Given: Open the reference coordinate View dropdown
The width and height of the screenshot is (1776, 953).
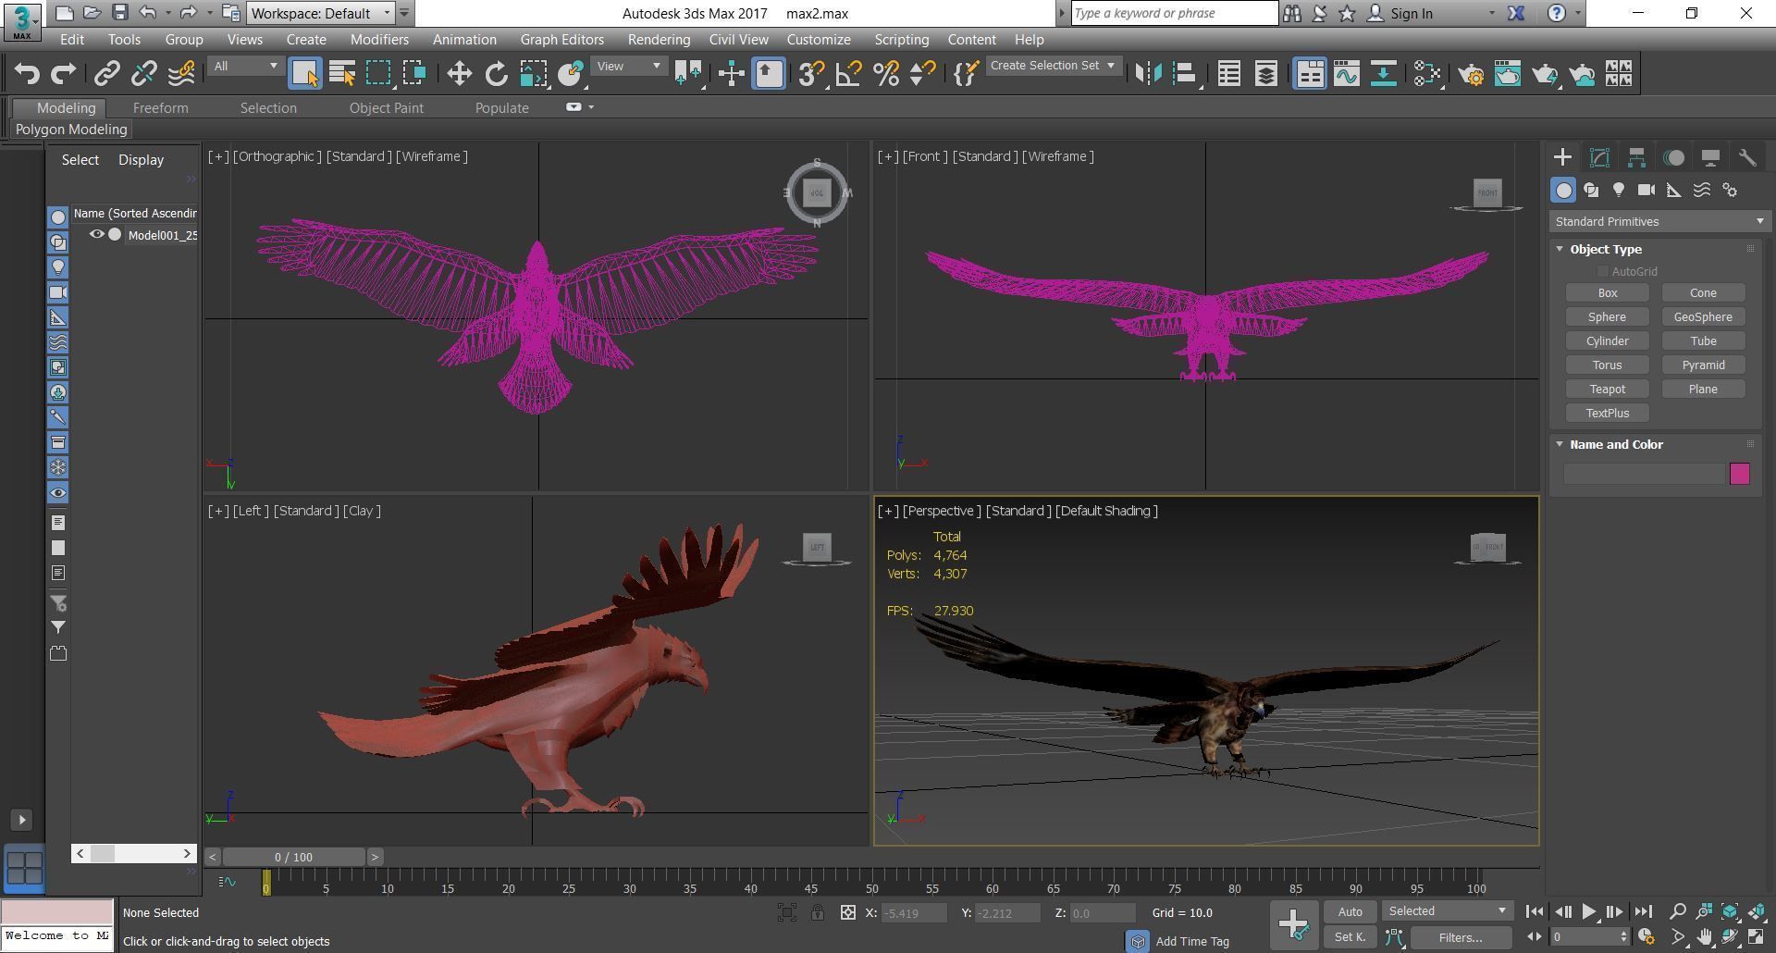Looking at the screenshot, I should tap(628, 66).
